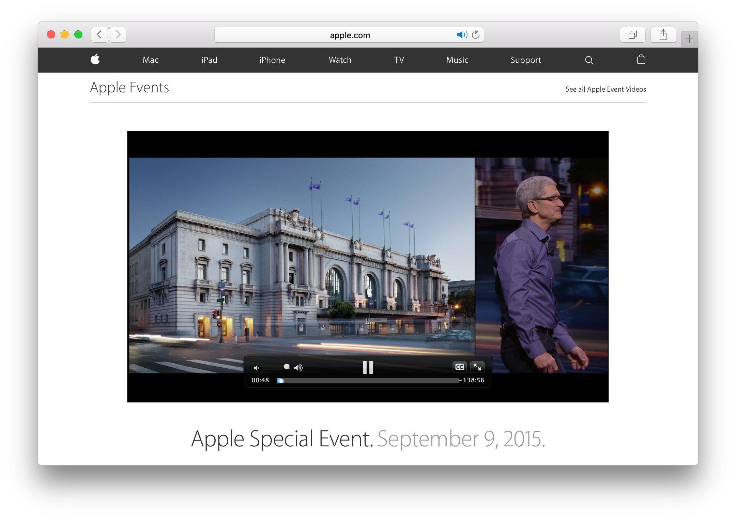Pause the video playback
The width and height of the screenshot is (736, 520).
(x=368, y=367)
